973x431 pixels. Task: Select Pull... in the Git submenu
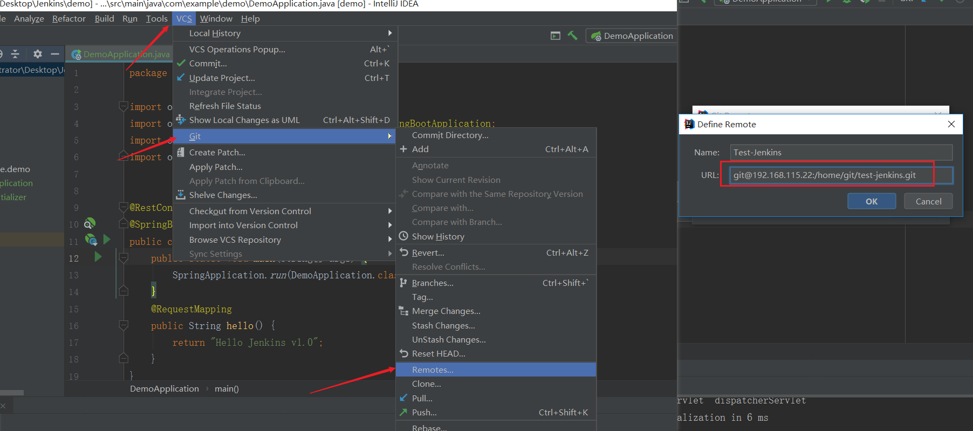496,399
